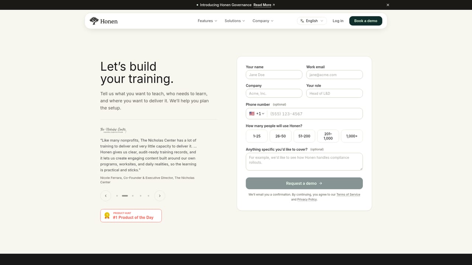The width and height of the screenshot is (472, 265).
Task: Select the 51–200 people option
Action: (x=304, y=136)
